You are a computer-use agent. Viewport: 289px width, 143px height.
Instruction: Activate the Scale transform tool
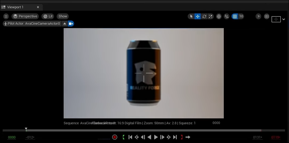(210, 16)
